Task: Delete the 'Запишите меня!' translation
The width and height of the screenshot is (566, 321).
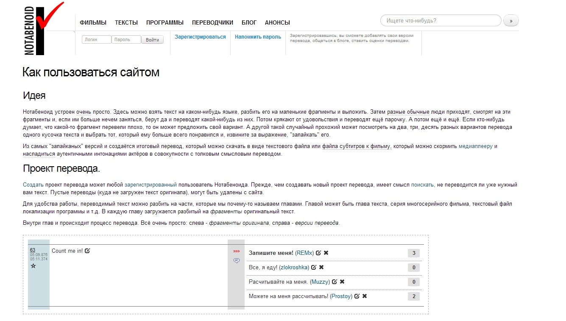Action: point(326,253)
